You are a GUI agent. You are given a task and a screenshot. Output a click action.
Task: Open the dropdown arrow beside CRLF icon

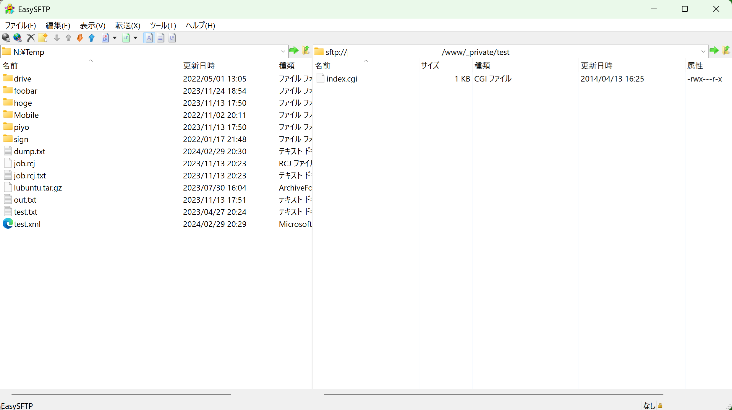click(115, 38)
